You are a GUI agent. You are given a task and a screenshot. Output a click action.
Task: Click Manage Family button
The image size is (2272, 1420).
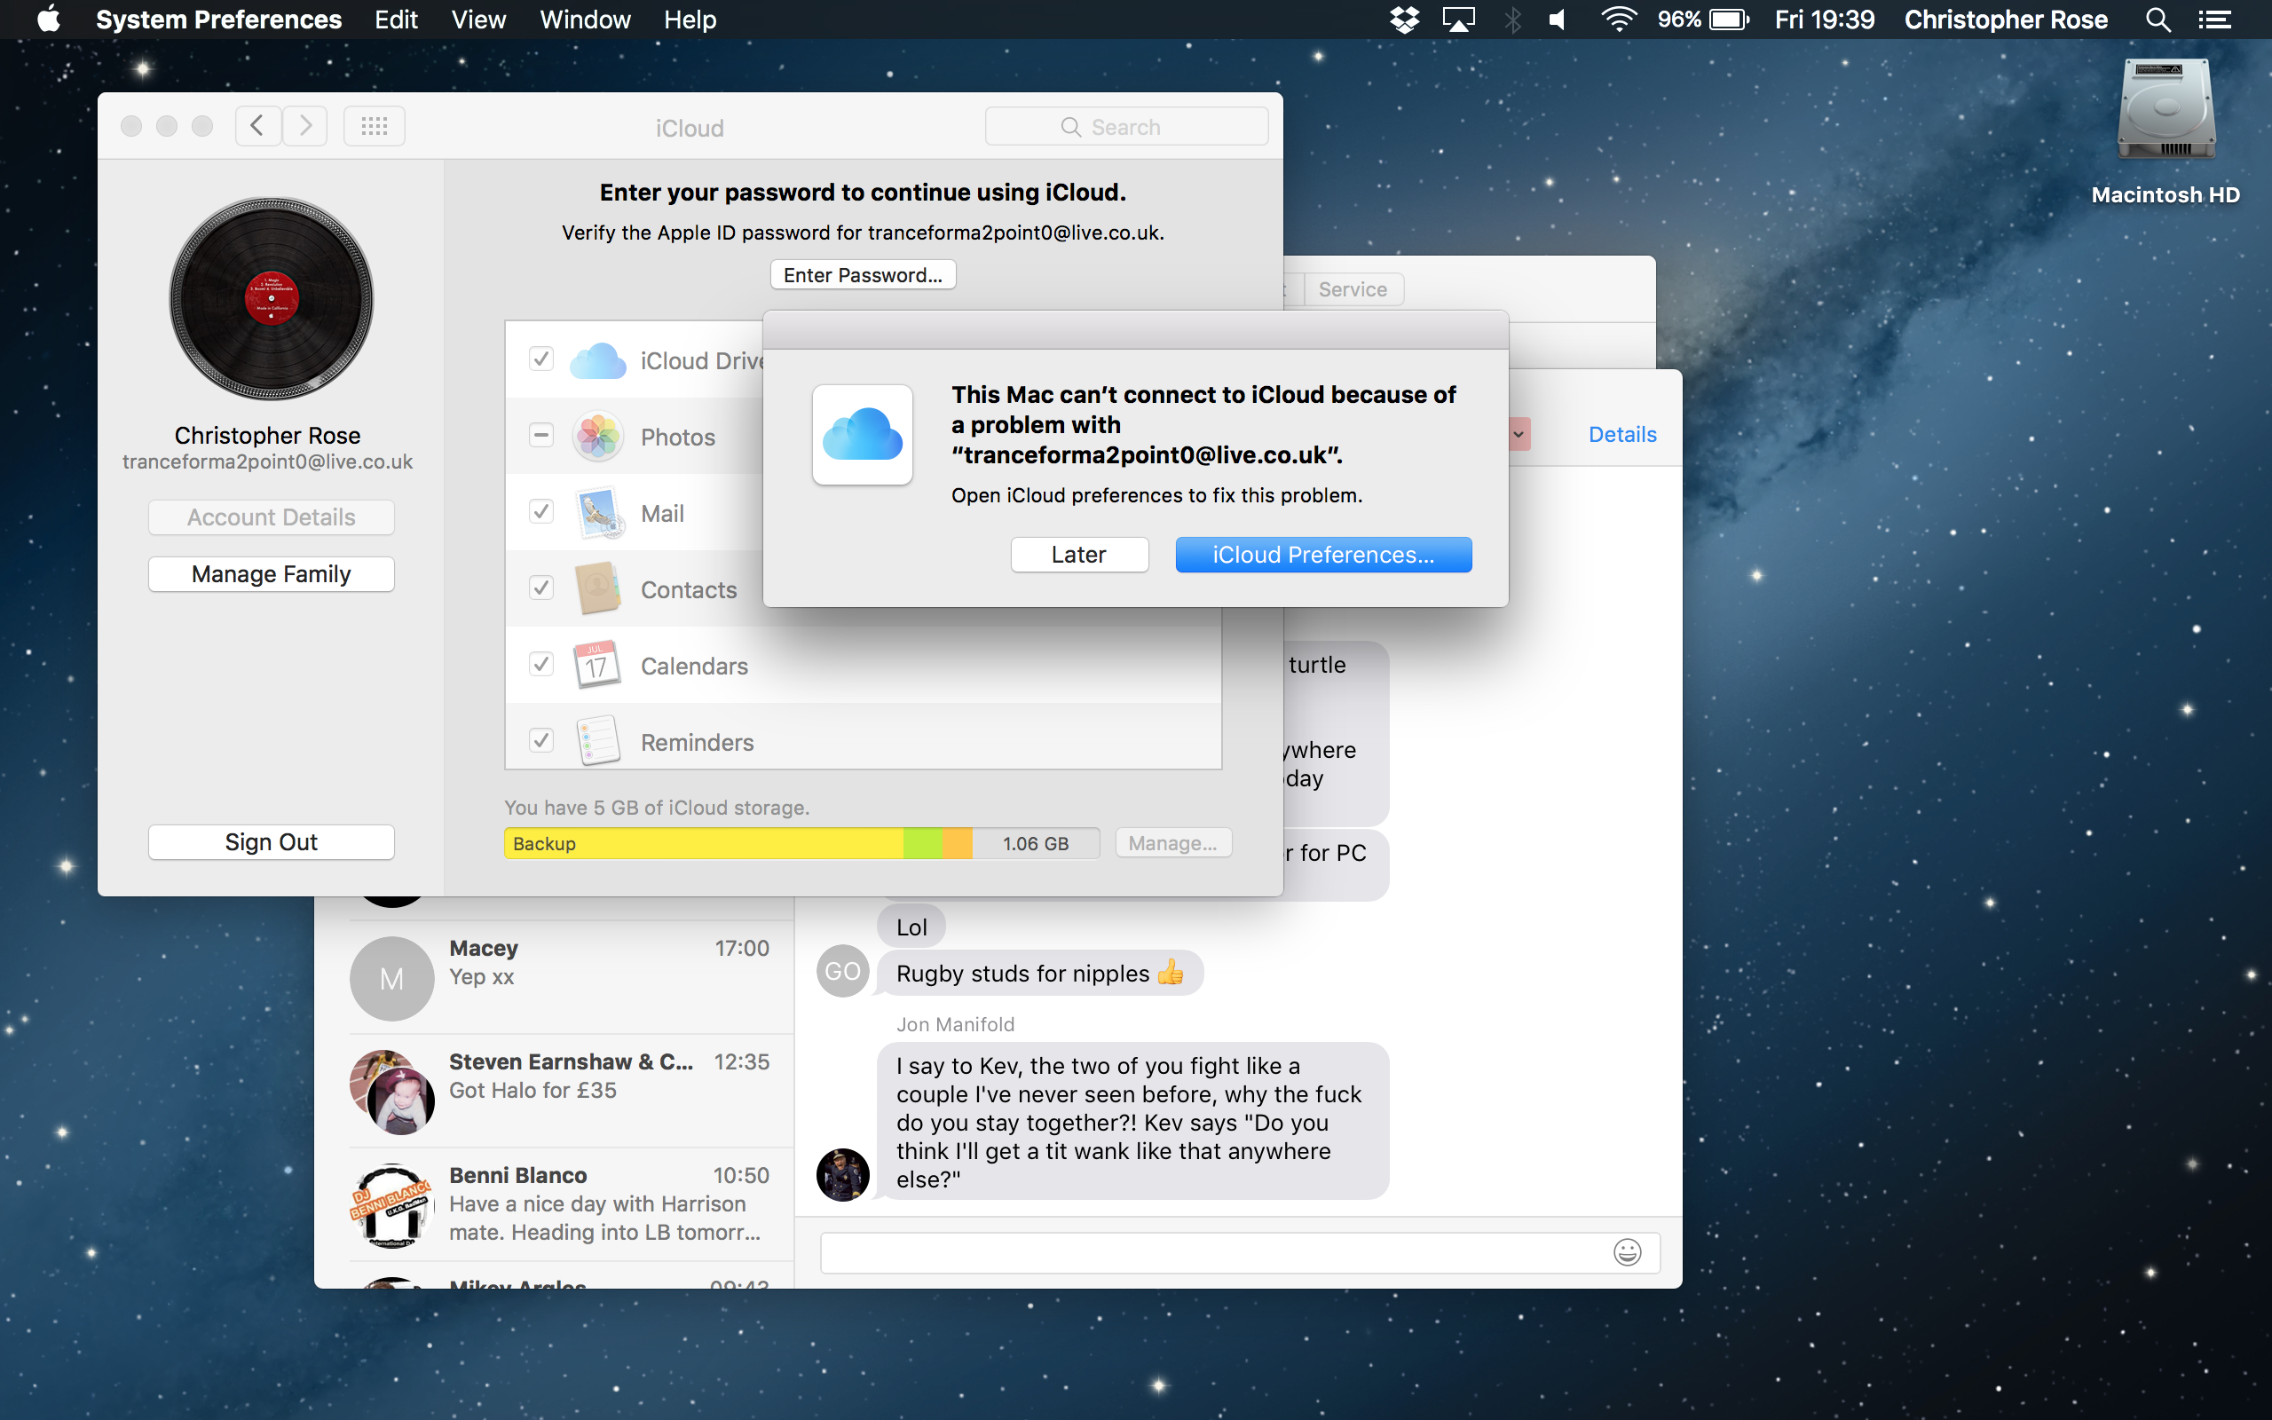[x=272, y=574]
